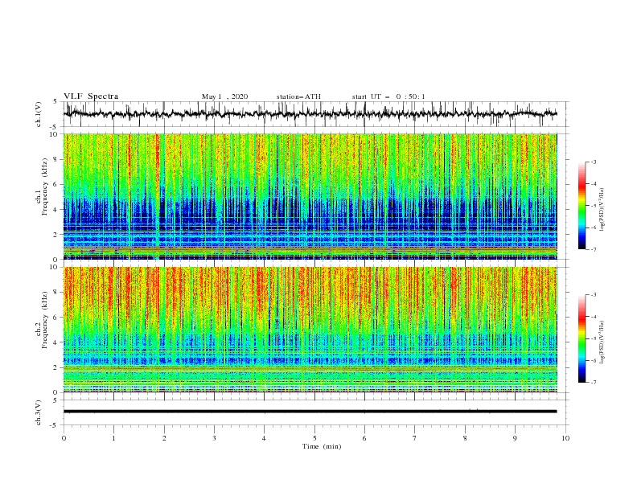Click the "start UT = 0:50:1" label
Screen dimensions: 637x492
tap(388, 96)
